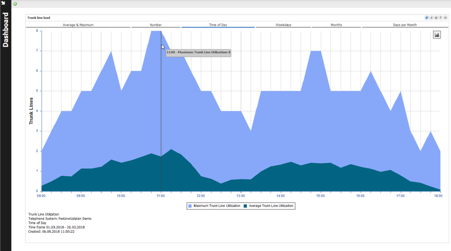Click the 17:00 x-axis label
Screen dimensions: 451x251
click(400, 196)
